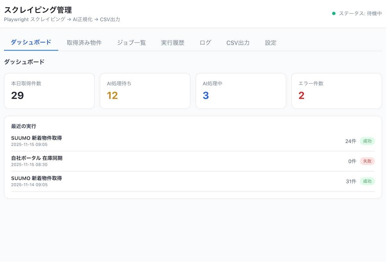Image resolution: width=386 pixels, height=262 pixels.
Task: Open SUUMO 新着物件取得 run dated 2025-11-14
Action: pyautogui.click(x=193, y=181)
